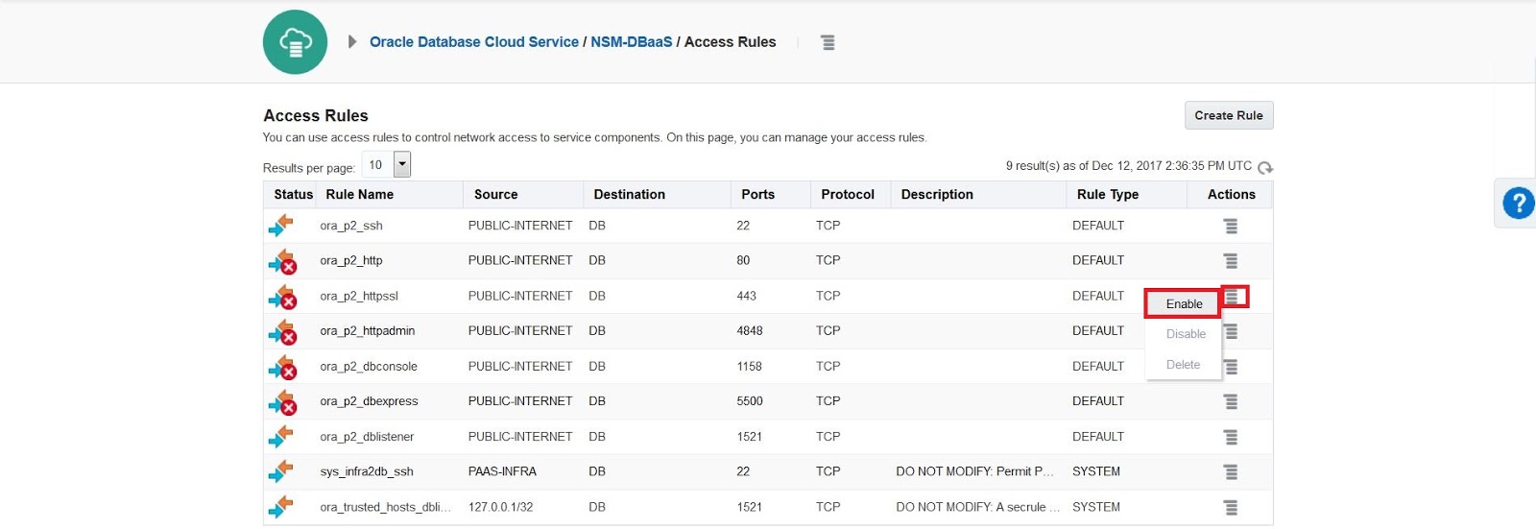The image size is (1536, 529).
Task: Click port 5500 cell
Action: coord(750,400)
